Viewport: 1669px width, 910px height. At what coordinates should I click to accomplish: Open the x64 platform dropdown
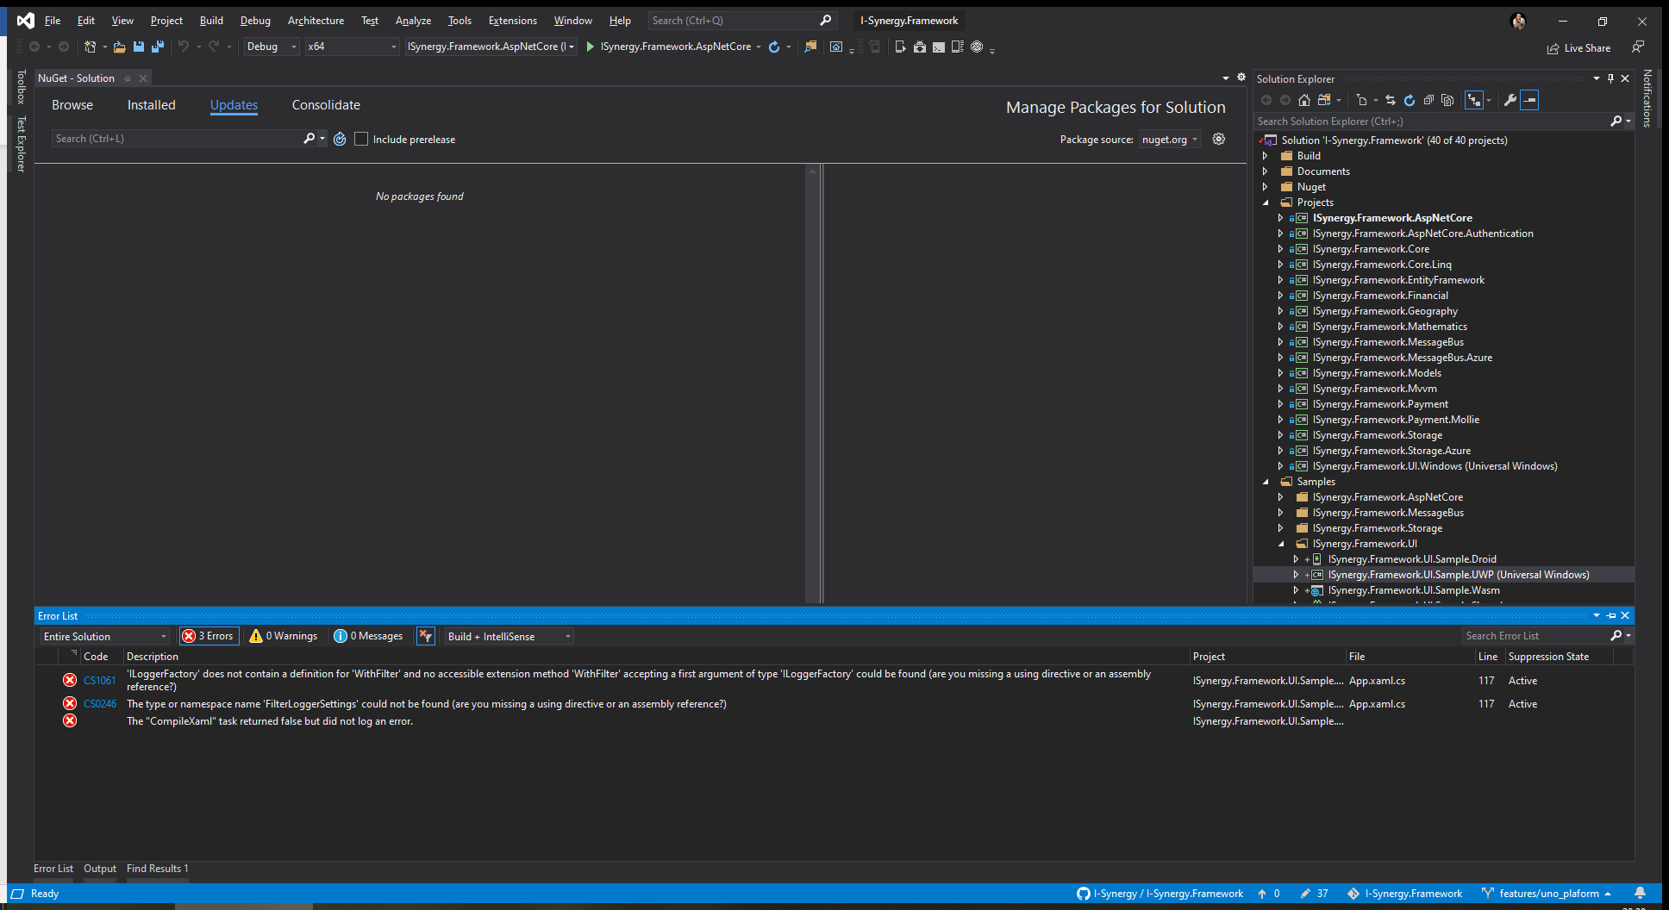tap(353, 47)
